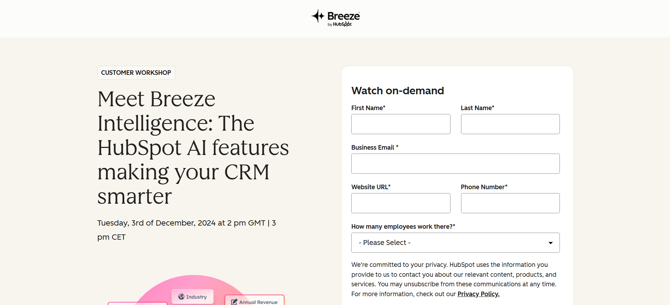Click the Breeze sparkle star logo icon

(x=318, y=16)
